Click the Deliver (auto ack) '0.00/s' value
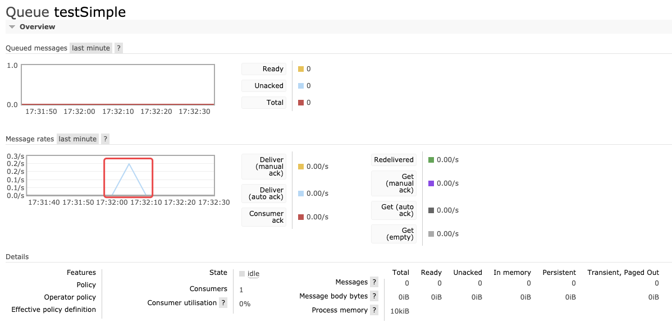 point(318,194)
